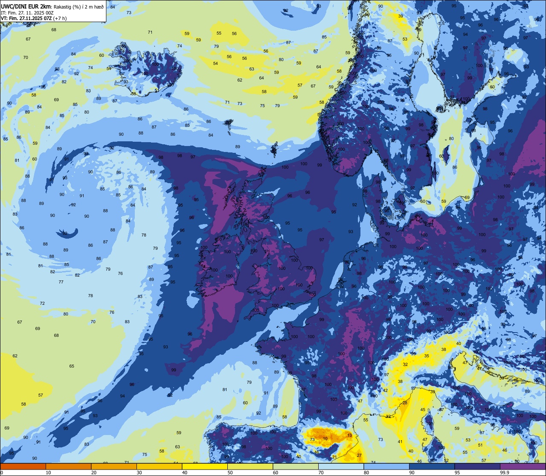Click the purple legend swatch above 99.9
Viewport: 546px width, 476px height.
(523, 466)
